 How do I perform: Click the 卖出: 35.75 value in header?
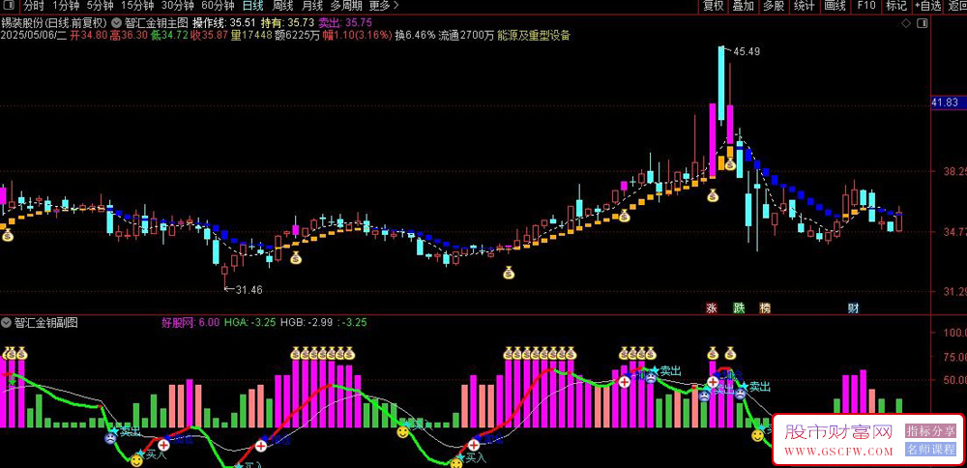tap(345, 23)
